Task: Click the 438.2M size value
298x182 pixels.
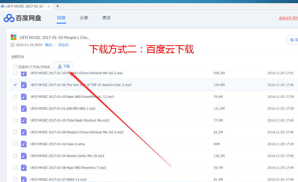Action: pyautogui.click(x=219, y=73)
